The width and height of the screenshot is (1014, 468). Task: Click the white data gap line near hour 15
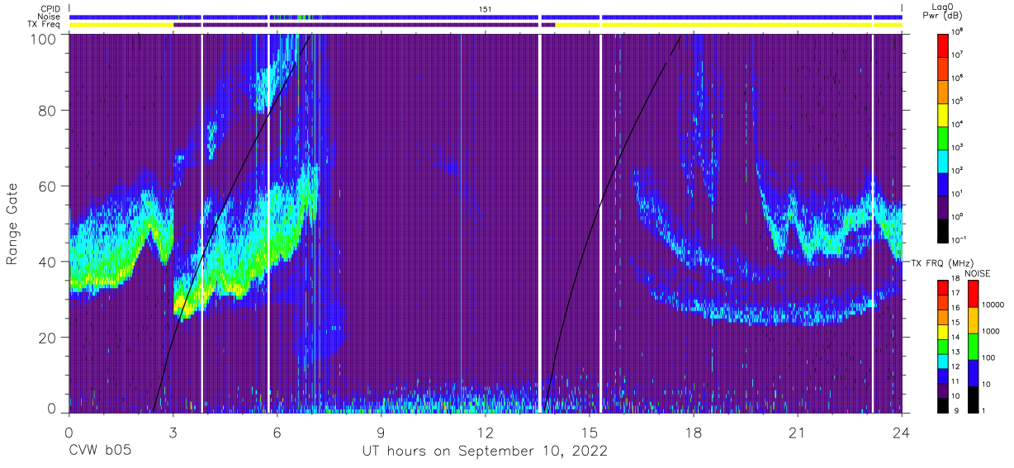tap(600, 223)
